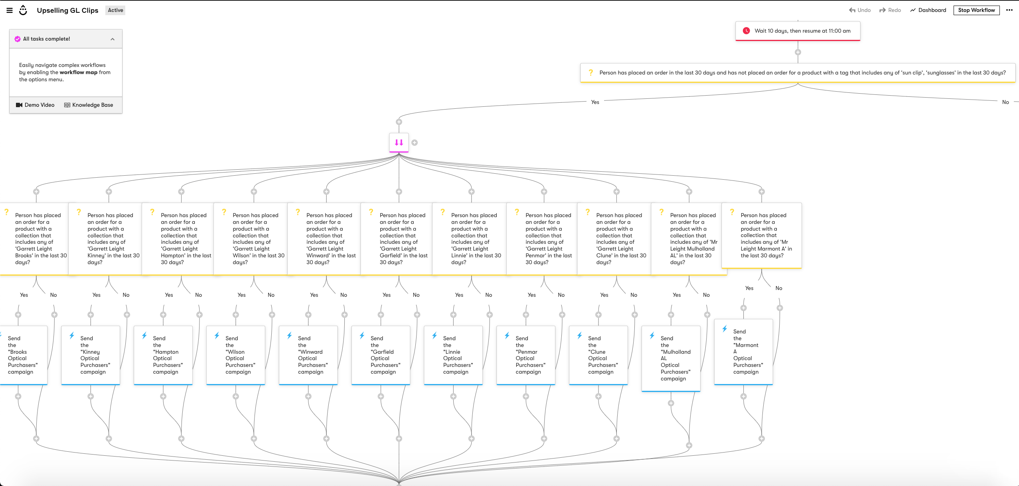Click the plus node beside the split icon
Image resolution: width=1019 pixels, height=486 pixels.
(x=415, y=143)
